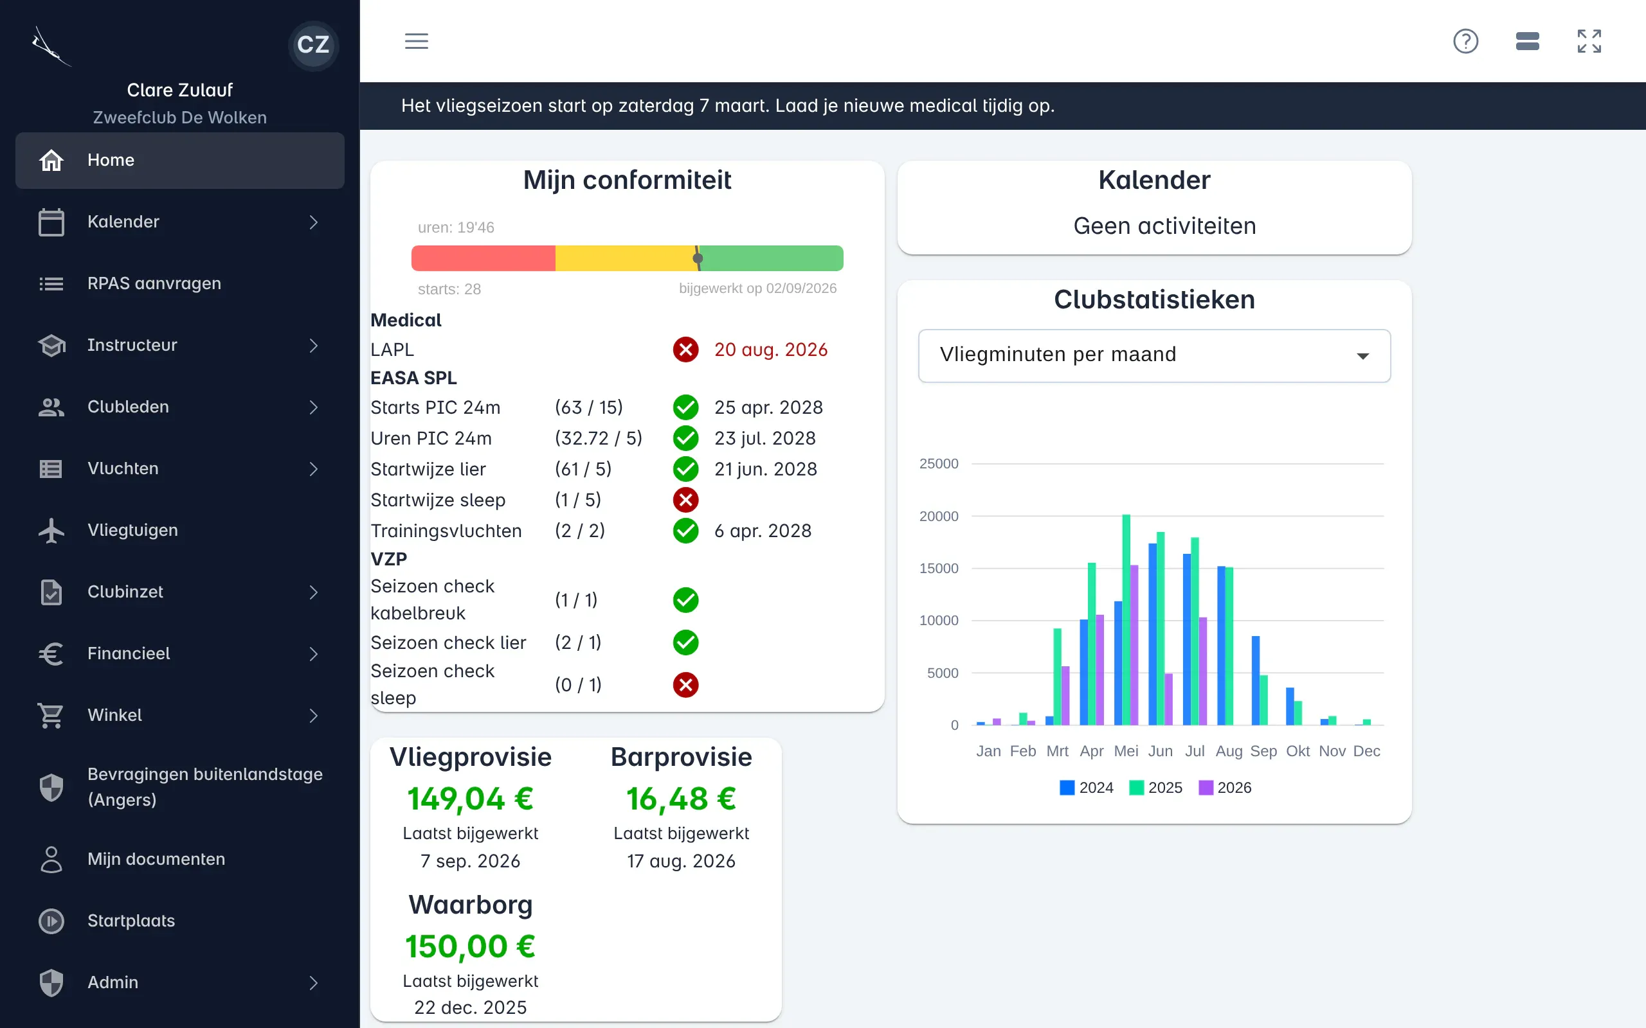Expand the Financieel submenu chevron
The height and width of the screenshot is (1028, 1646).
pos(314,654)
